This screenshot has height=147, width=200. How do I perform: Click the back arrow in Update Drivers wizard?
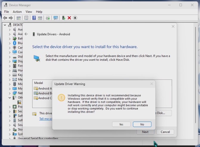click(26, 34)
